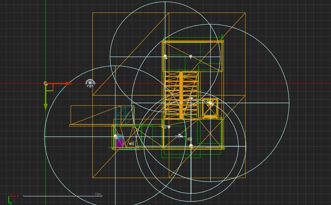Select the light bulb at gizmo origin
This screenshot has height=205, width=331.
click(x=45, y=84)
